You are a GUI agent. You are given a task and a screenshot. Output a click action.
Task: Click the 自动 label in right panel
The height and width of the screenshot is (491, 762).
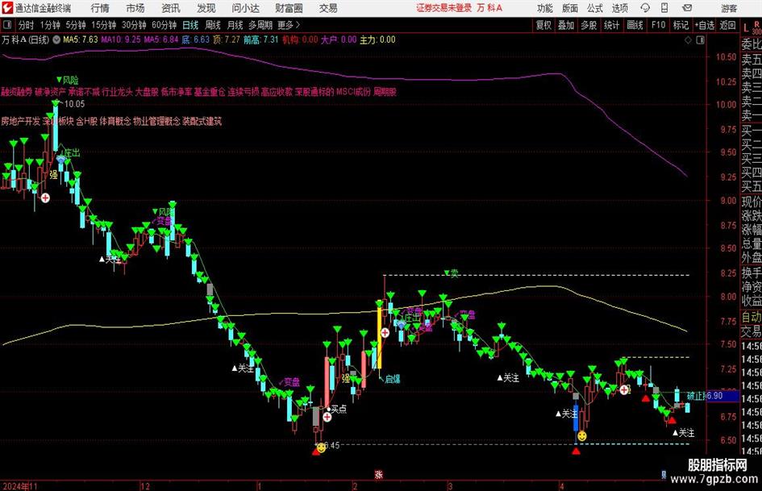pyautogui.click(x=752, y=317)
